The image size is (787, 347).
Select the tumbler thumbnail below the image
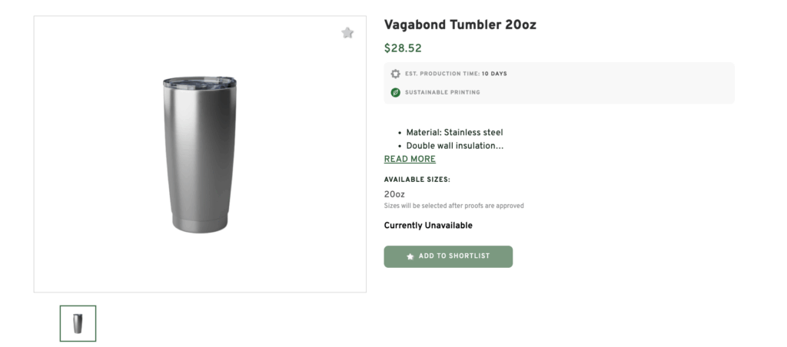[78, 323]
